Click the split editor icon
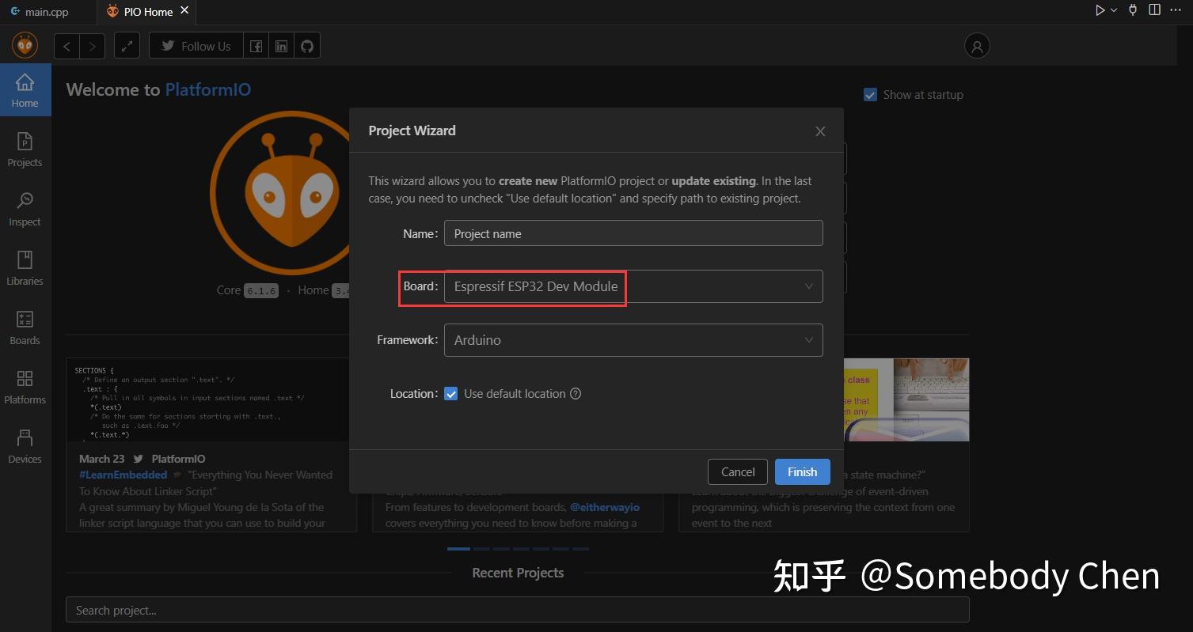This screenshot has width=1193, height=632. [1154, 10]
